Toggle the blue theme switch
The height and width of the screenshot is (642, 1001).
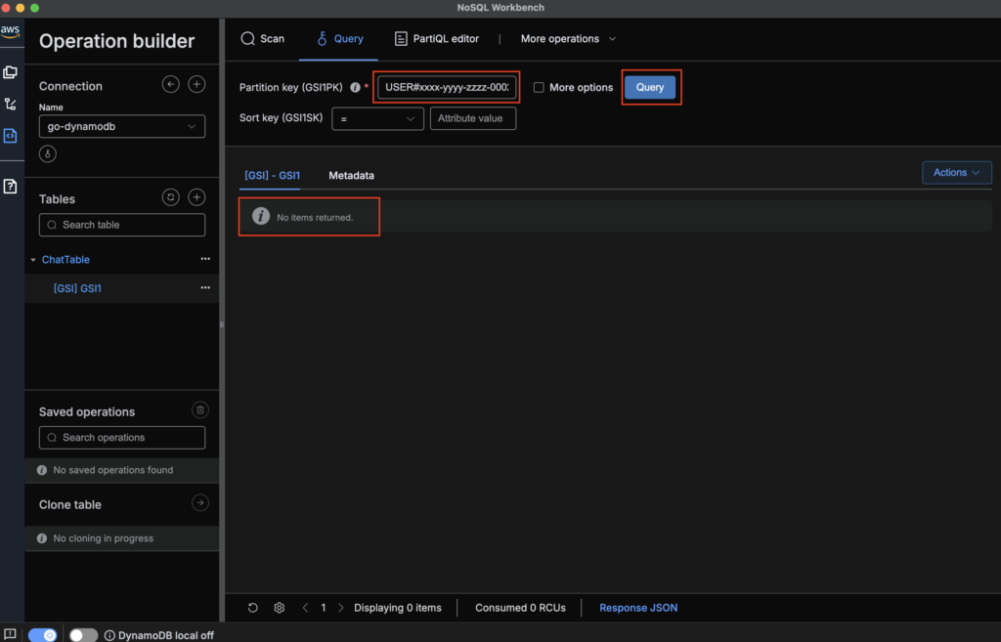tap(42, 635)
